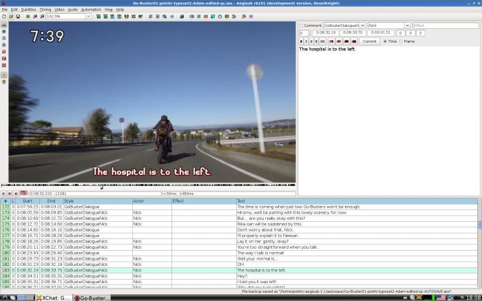The height and width of the screenshot is (301, 482).
Task: Pick the outline color swatch button
Action: (x=346, y=41)
